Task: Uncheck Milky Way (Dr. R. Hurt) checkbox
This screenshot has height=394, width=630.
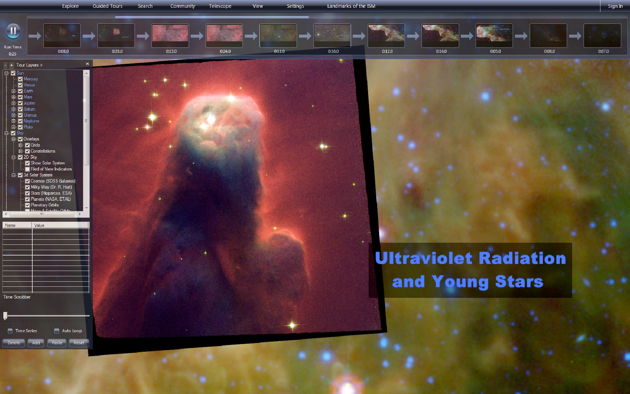Action: 28,187
